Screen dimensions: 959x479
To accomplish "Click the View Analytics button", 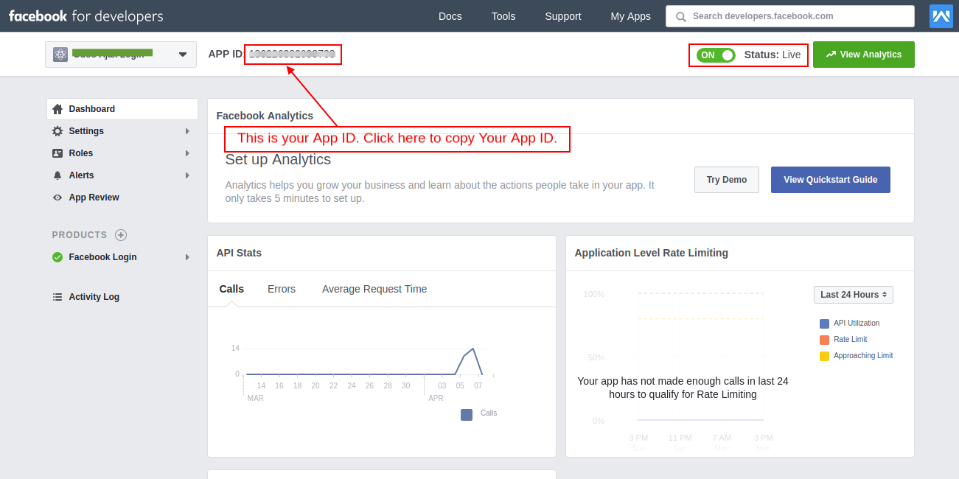I will pyautogui.click(x=864, y=55).
